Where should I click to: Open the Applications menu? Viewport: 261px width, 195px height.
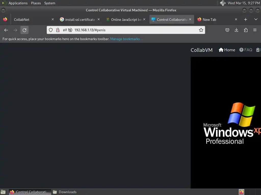(18, 3)
